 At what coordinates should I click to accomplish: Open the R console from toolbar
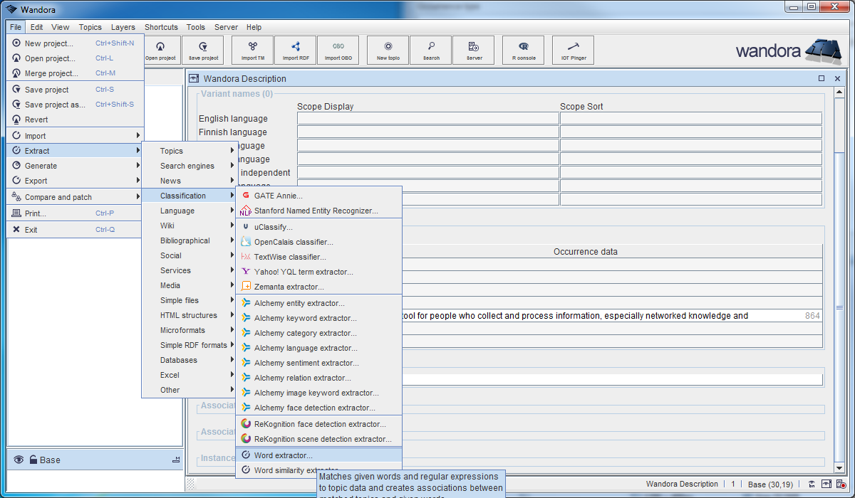coord(524,50)
